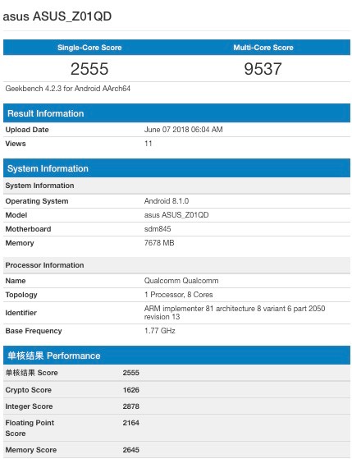Click the Result Information section header
This screenshot has width=352, height=459.
pyautogui.click(x=176, y=113)
